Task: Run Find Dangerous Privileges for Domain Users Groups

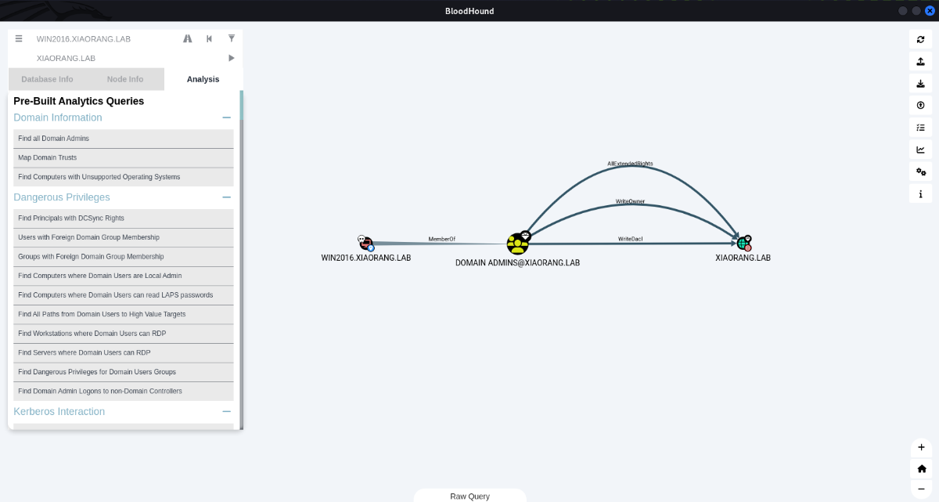Action: click(x=124, y=372)
